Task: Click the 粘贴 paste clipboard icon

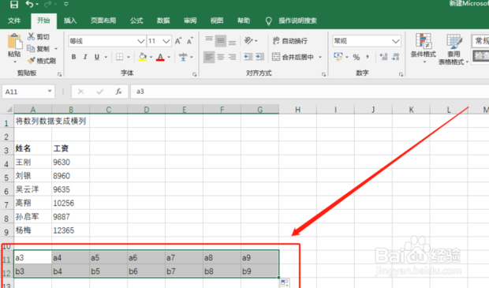Action: coord(14,42)
